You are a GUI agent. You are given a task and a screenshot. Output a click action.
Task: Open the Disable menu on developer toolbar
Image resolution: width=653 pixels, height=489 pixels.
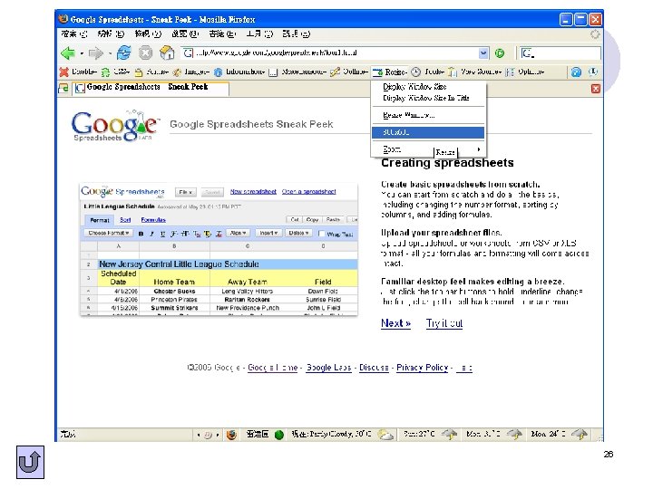point(78,72)
